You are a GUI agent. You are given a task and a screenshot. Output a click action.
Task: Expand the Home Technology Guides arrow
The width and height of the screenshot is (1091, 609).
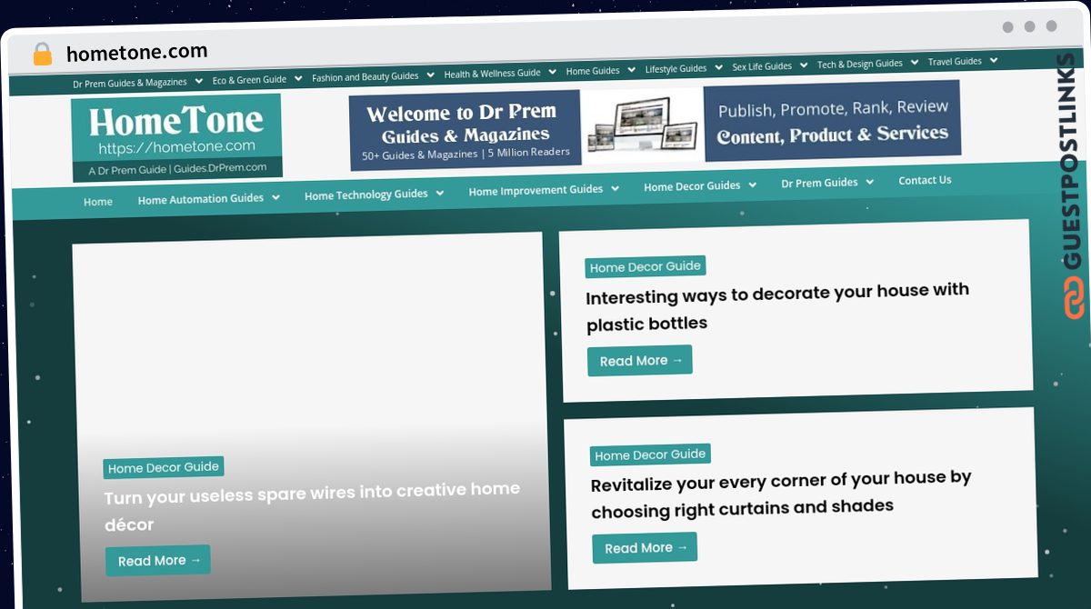[x=440, y=193]
